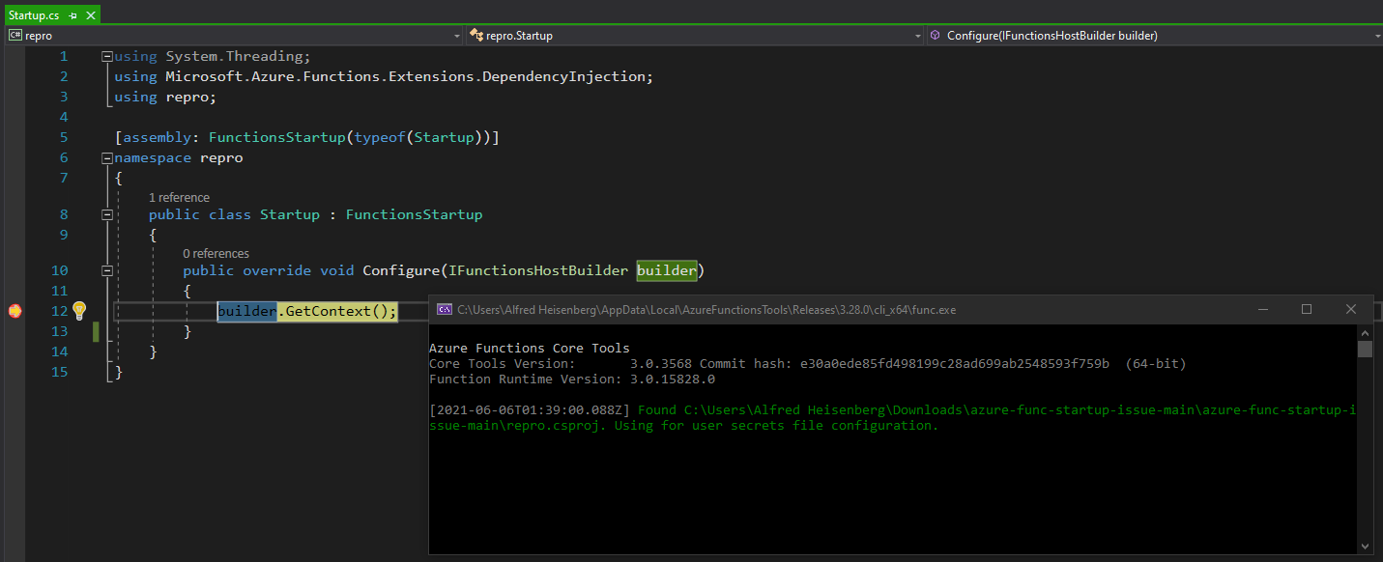Click the Function Runtime Version line
Image resolution: width=1383 pixels, height=562 pixels.
pos(572,379)
